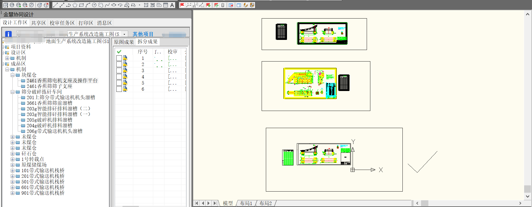Image resolution: width=532 pixels, height=207 pixels.
Task: Expand the 矸石仓 tree node
Action: pos(13,154)
